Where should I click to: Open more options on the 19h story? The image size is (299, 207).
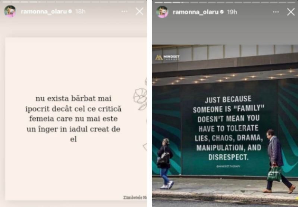pyautogui.click(x=276, y=12)
